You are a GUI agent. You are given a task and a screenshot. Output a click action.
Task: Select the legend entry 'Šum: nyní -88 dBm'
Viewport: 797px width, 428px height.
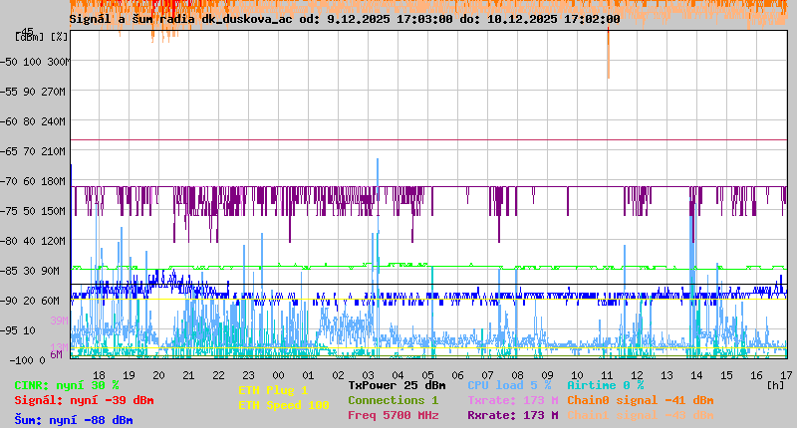pos(74,420)
